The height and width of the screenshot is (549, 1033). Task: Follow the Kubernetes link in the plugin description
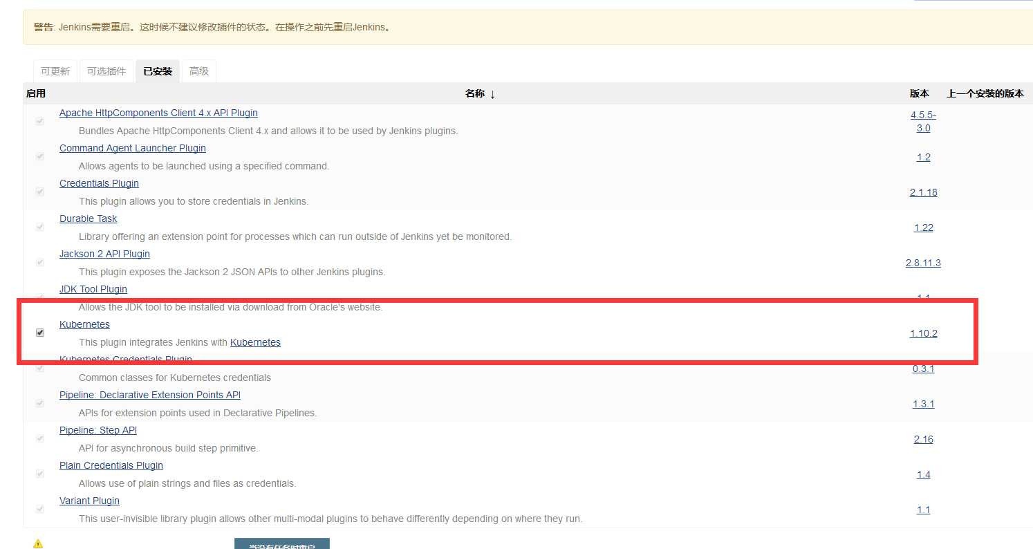tap(255, 342)
